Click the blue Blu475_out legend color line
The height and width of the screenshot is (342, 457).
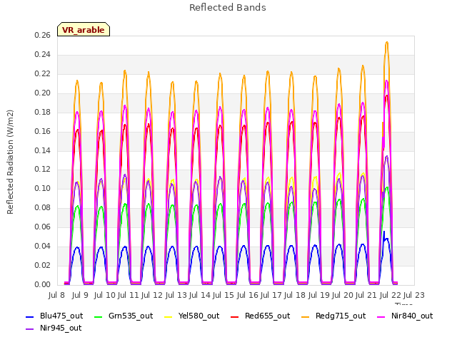tap(30, 316)
